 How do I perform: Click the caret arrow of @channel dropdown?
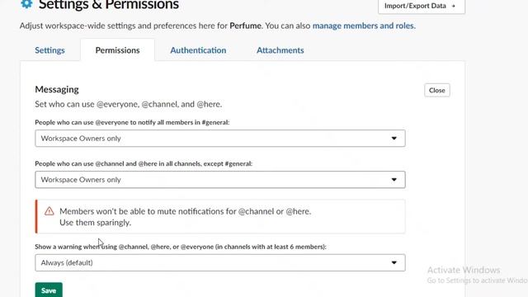(x=394, y=180)
